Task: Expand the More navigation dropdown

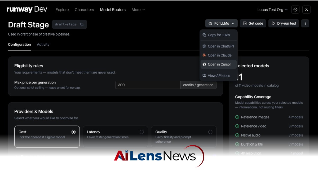Action: (138, 10)
